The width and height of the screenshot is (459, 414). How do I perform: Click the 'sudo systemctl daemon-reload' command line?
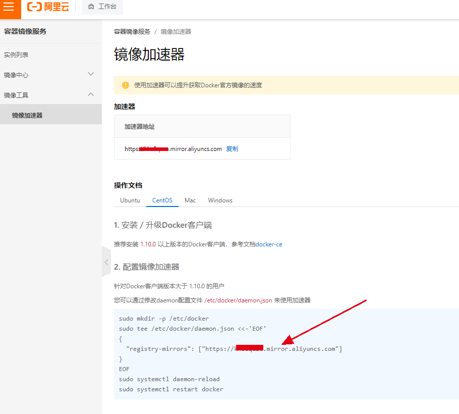(x=169, y=379)
